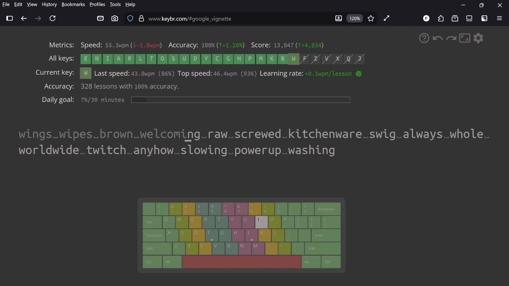Select the locked Z key in All keys
The image size is (509, 286).
[x=315, y=59]
